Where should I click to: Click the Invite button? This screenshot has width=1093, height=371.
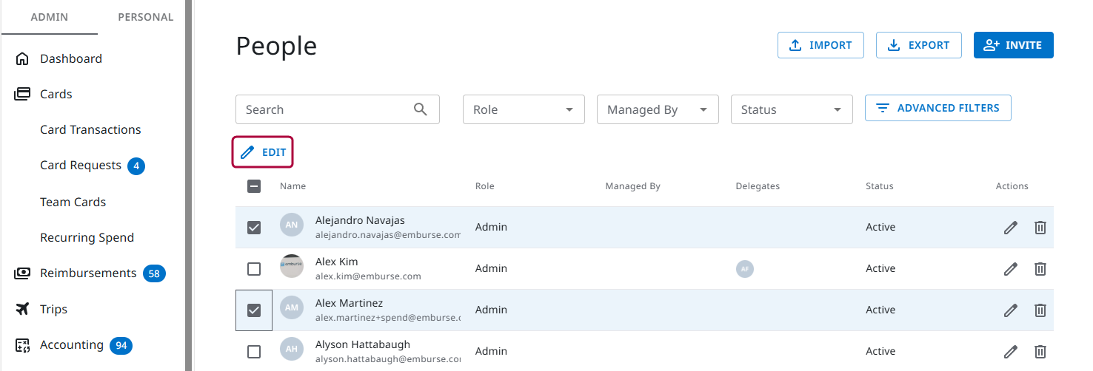click(x=1013, y=45)
